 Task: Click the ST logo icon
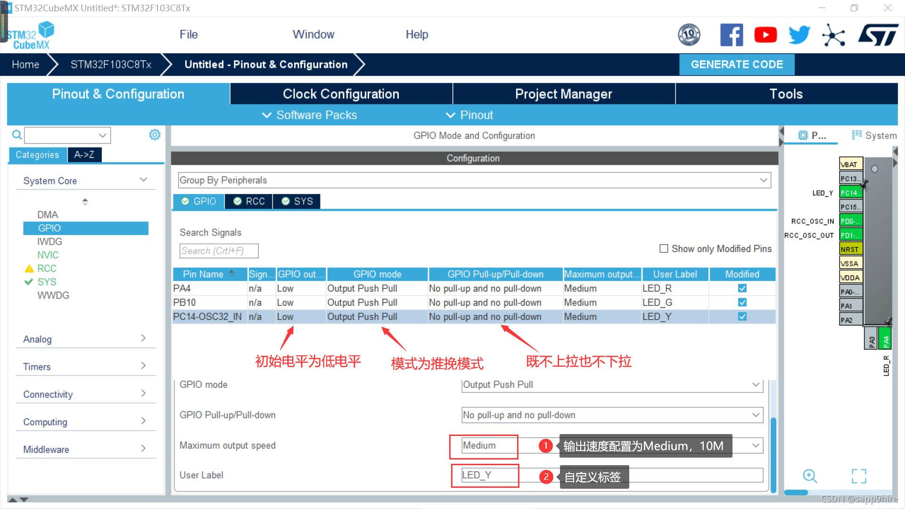click(879, 35)
